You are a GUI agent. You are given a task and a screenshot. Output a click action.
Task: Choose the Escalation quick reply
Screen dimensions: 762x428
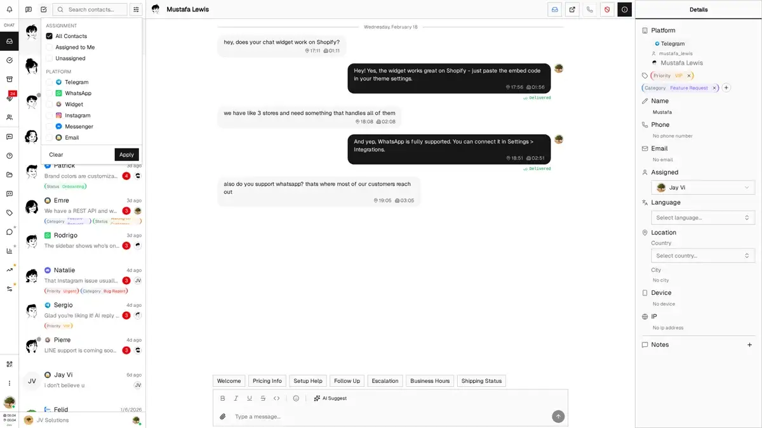[385, 381]
